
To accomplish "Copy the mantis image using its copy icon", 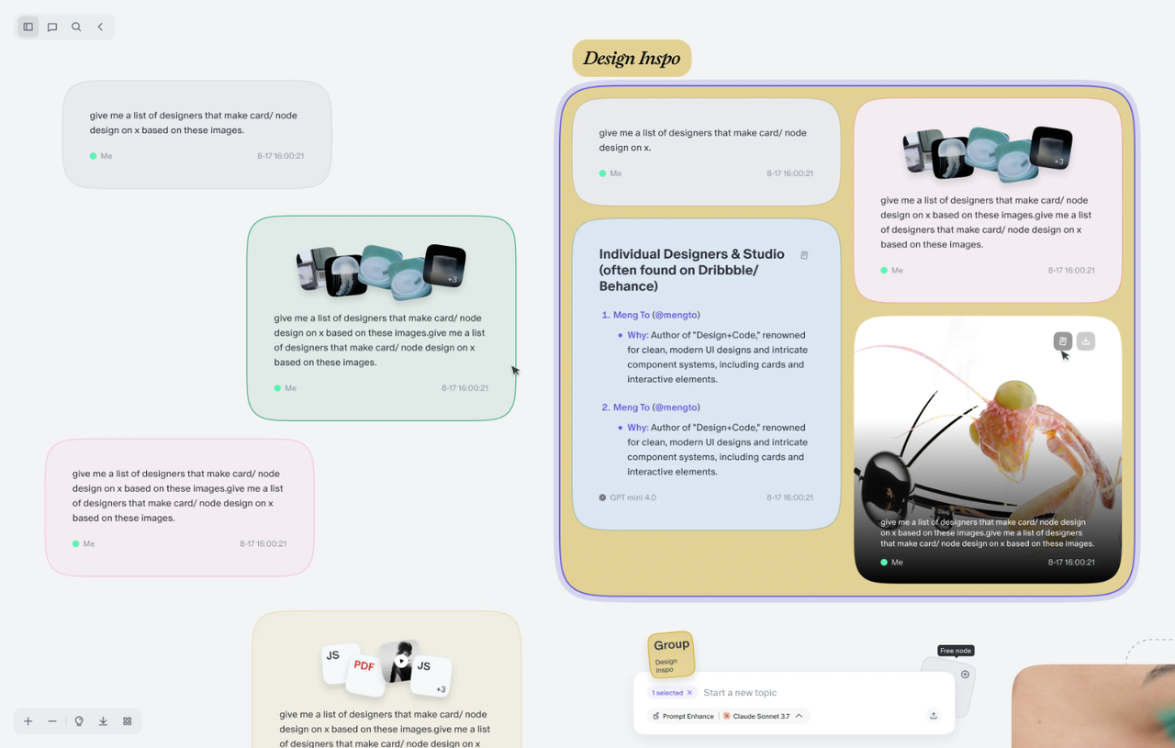I will point(1062,341).
